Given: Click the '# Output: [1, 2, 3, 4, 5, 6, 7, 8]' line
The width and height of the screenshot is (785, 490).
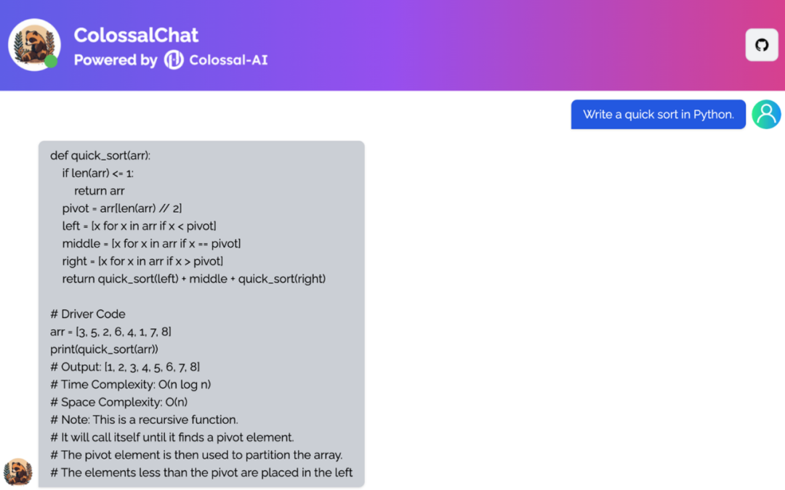Looking at the screenshot, I should [124, 367].
